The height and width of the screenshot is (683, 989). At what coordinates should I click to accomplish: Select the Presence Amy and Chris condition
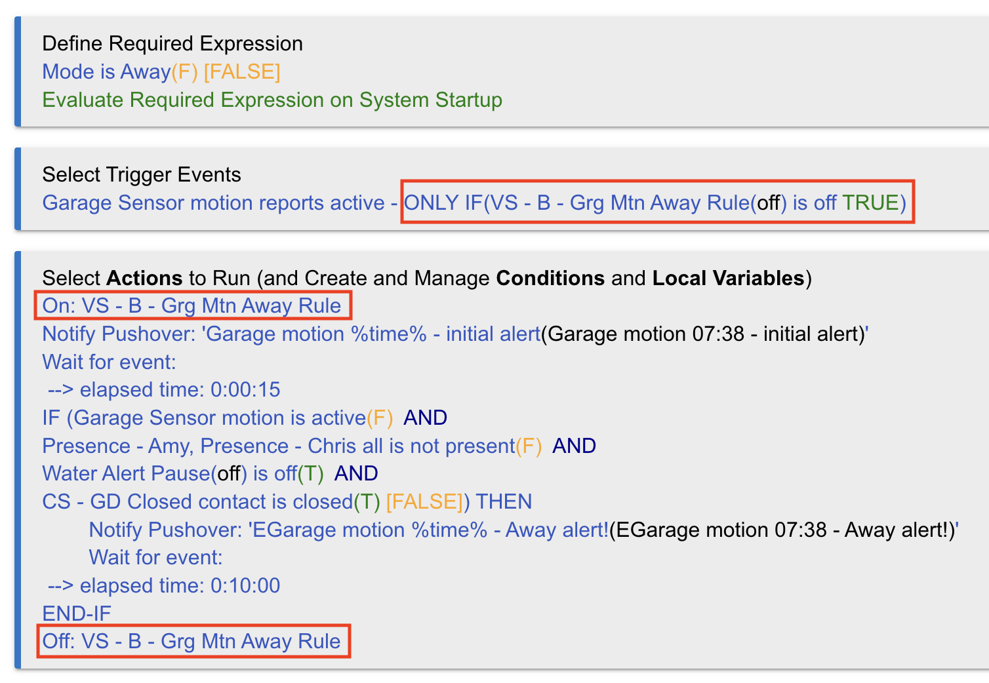click(x=291, y=446)
